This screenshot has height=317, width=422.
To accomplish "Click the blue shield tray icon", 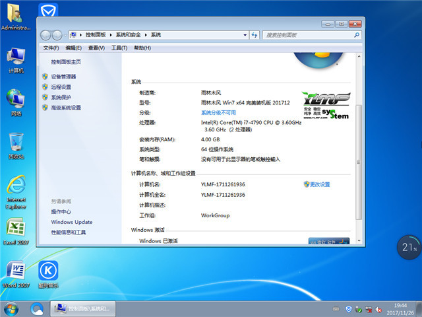I will click(349, 309).
